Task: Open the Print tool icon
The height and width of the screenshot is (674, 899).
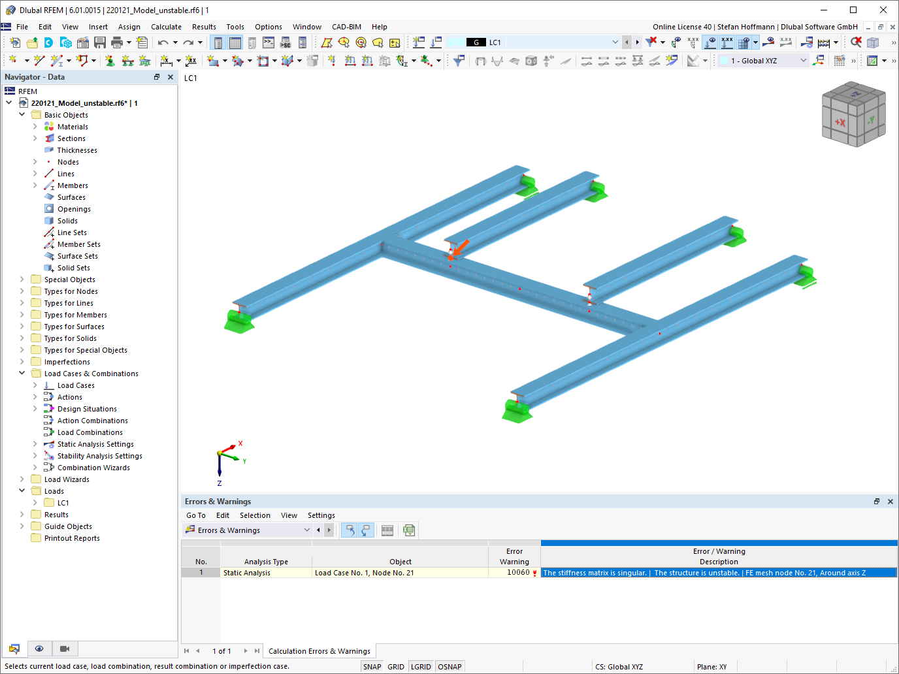Action: 118,42
